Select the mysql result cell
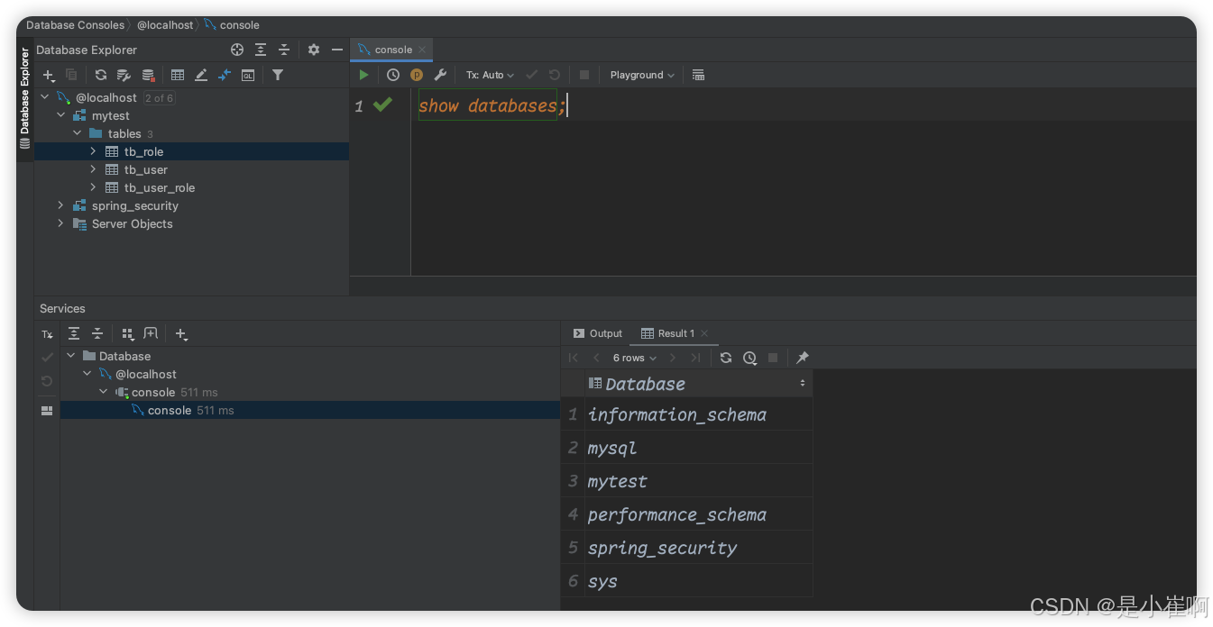 pos(698,448)
